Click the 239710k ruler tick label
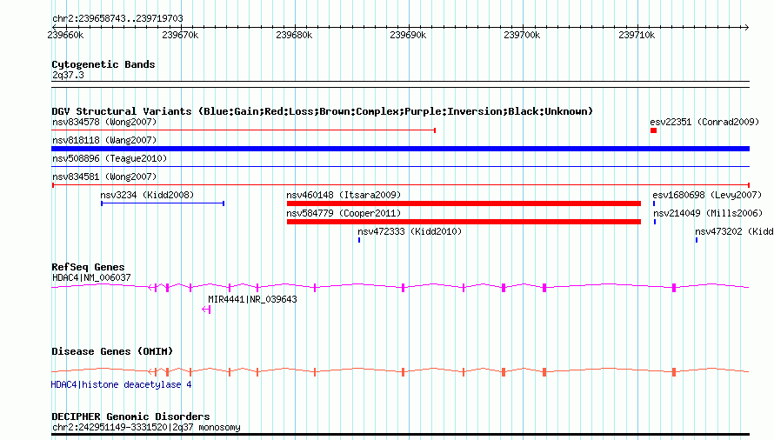The height and width of the screenshot is (440, 774). pyautogui.click(x=637, y=36)
